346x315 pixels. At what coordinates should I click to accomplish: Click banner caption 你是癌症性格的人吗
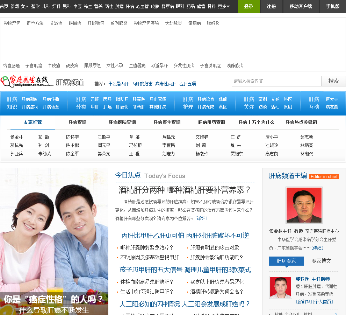point(53,300)
